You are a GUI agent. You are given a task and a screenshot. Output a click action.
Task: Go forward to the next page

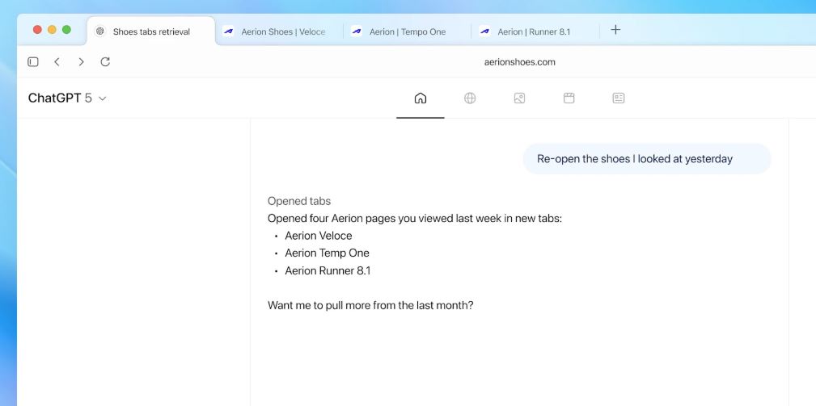81,61
